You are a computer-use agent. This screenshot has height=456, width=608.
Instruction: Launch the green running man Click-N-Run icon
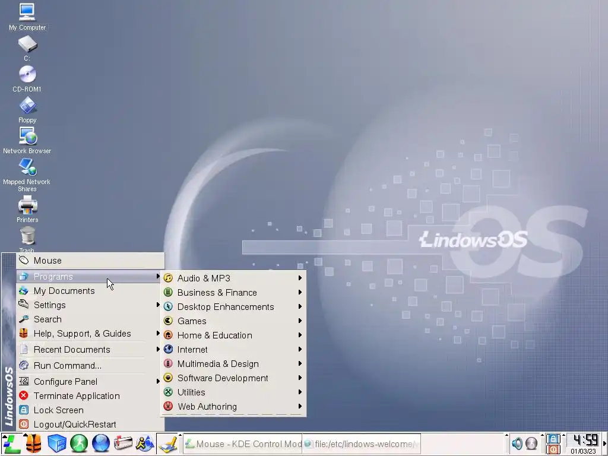pos(79,444)
